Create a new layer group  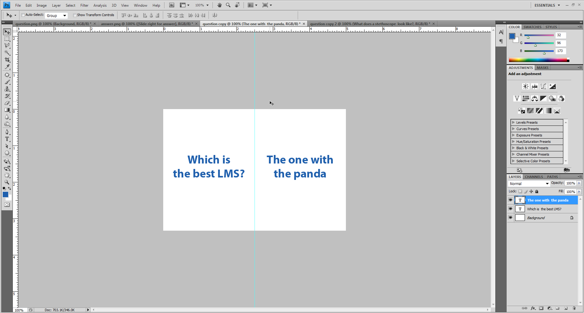557,308
